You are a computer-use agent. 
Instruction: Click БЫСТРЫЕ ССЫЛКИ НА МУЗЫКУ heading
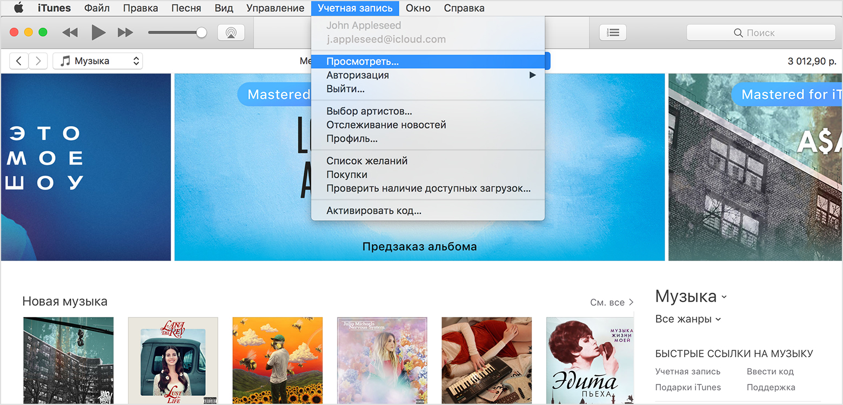[x=734, y=354]
